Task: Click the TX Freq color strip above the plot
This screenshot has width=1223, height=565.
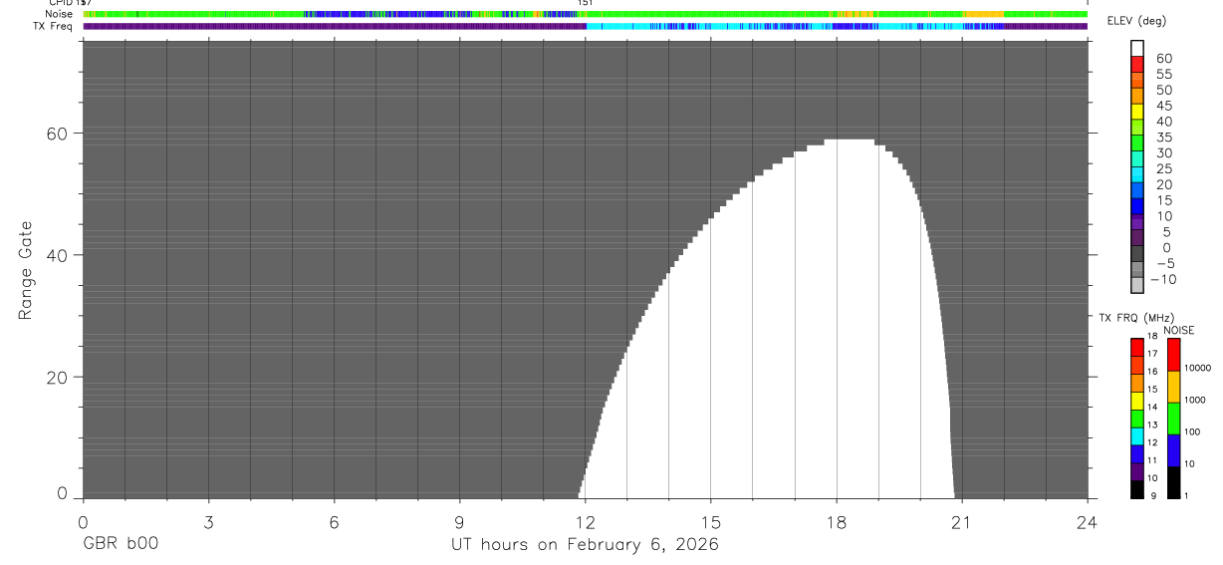Action: pyautogui.click(x=585, y=27)
